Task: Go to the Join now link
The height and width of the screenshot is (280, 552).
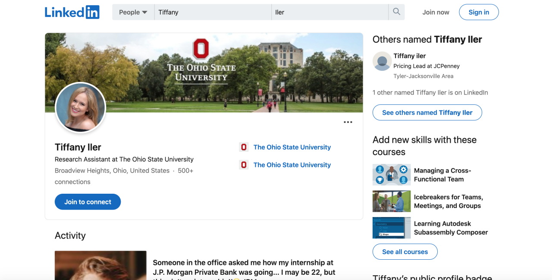Action: click(x=436, y=12)
